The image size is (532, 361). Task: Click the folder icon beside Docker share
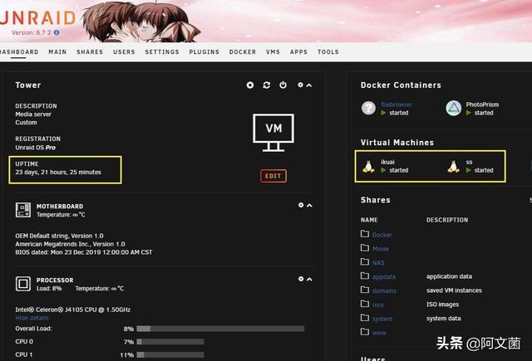click(x=365, y=234)
